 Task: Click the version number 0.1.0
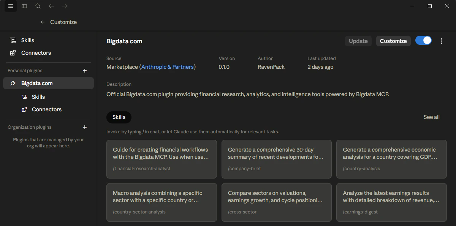pyautogui.click(x=224, y=67)
